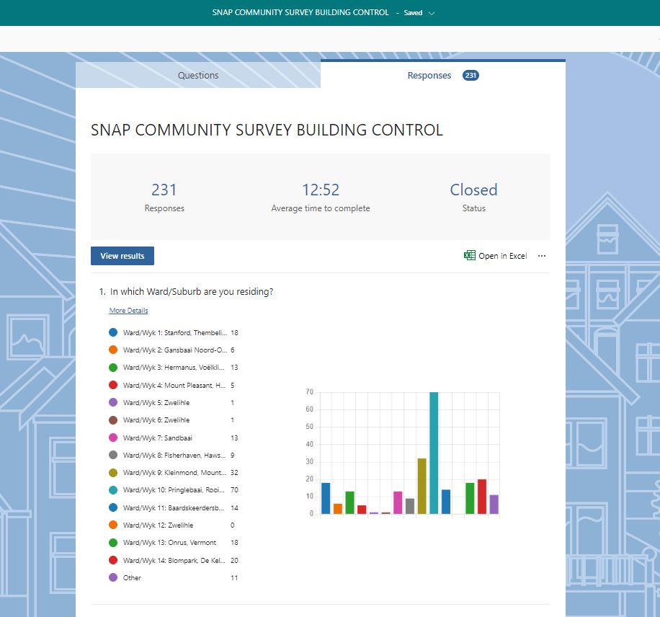The width and height of the screenshot is (660, 617).
Task: Click the 231 responses badge
Action: pyautogui.click(x=471, y=75)
